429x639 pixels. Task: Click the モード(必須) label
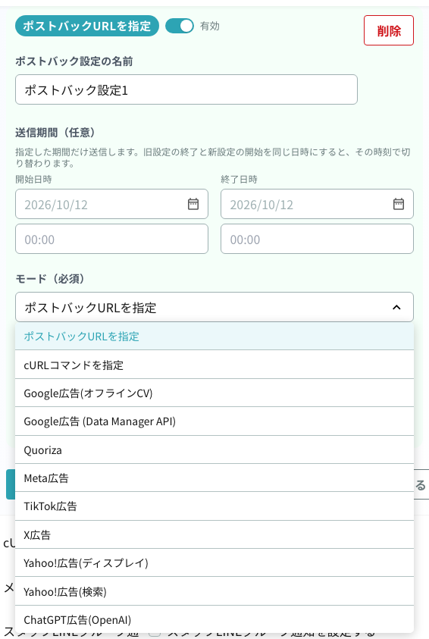[50, 279]
